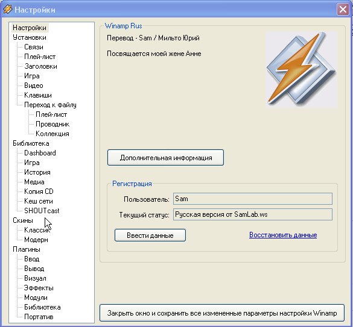
Task: Click the Ввести данные button
Action: 150,235
